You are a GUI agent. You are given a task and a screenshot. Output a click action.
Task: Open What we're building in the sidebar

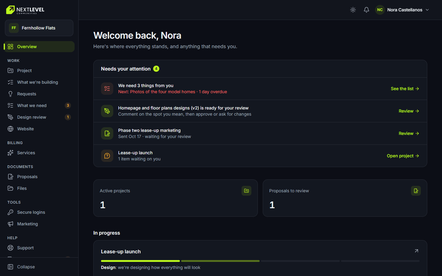39,82
